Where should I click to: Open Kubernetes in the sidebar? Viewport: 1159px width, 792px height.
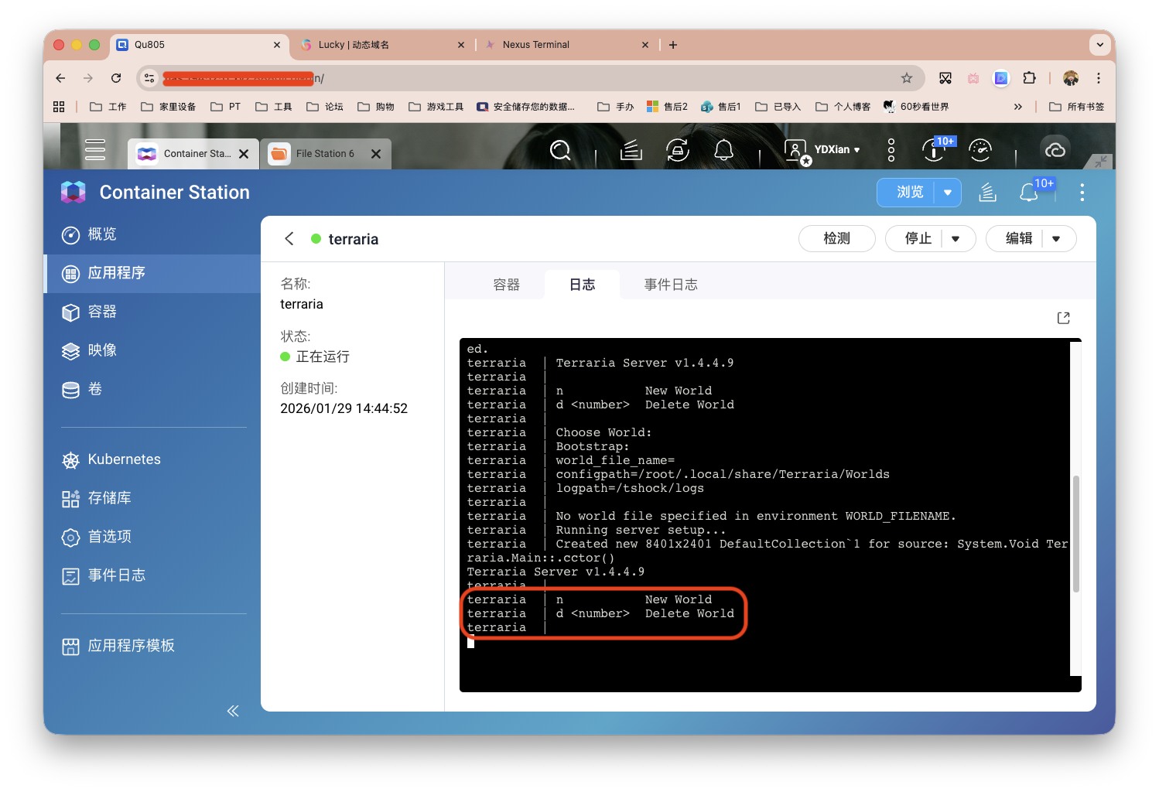click(x=124, y=459)
